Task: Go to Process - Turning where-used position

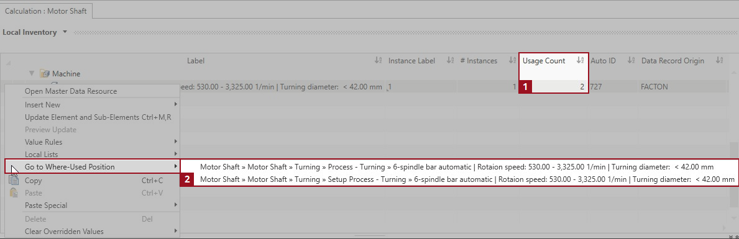Action: 457,166
